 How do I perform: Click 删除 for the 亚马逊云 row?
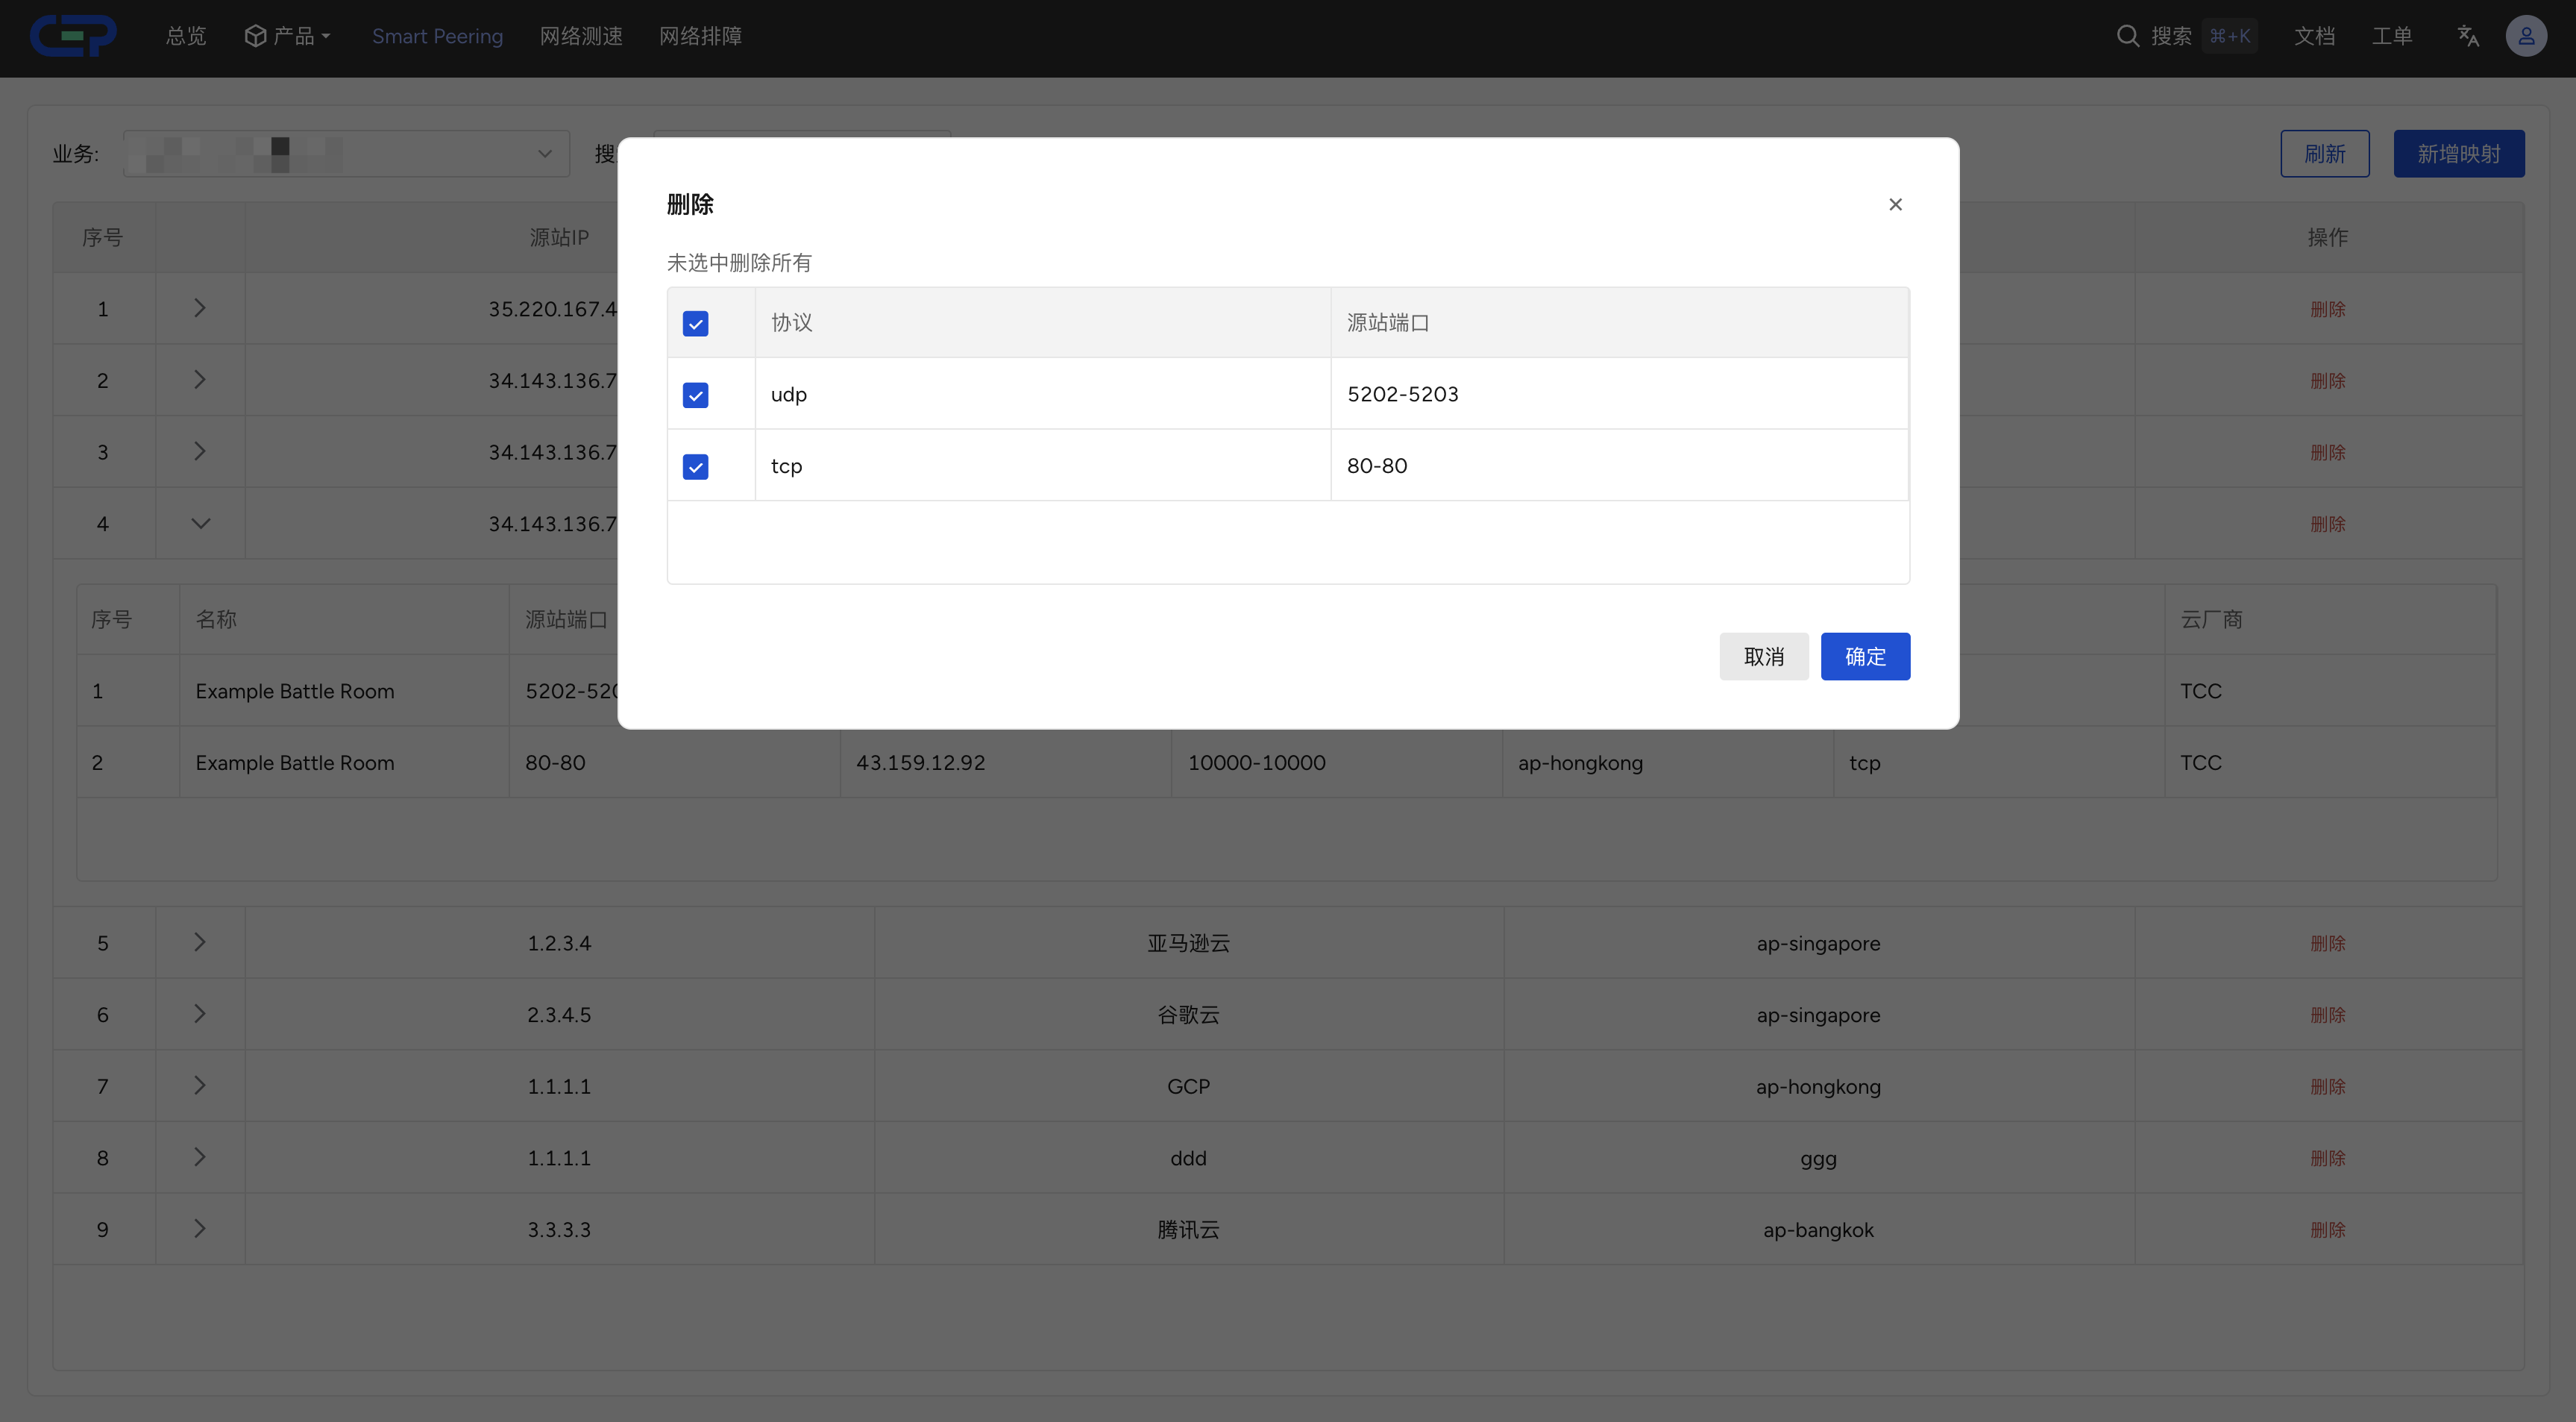pos(2327,943)
